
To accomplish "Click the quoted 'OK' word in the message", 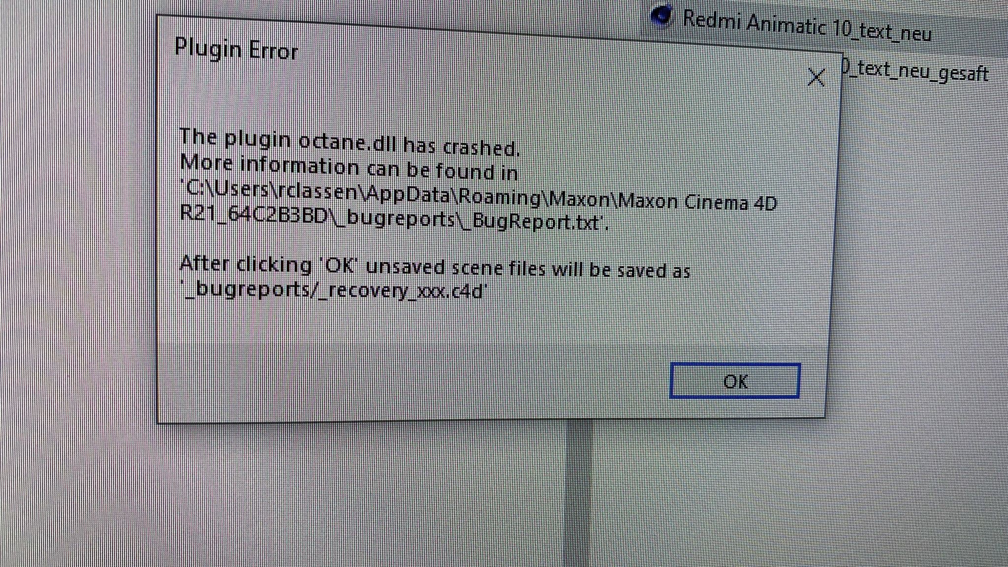I will [x=340, y=265].
